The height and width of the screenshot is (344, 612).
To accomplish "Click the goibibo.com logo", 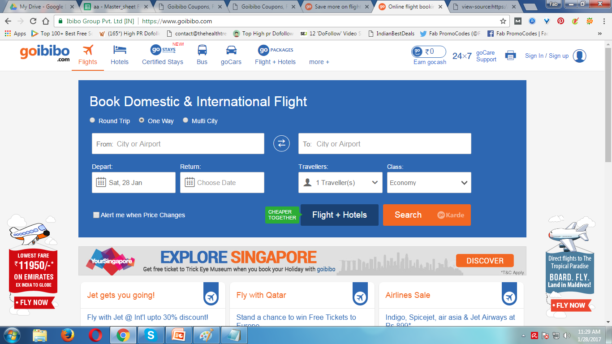I will pyautogui.click(x=45, y=53).
